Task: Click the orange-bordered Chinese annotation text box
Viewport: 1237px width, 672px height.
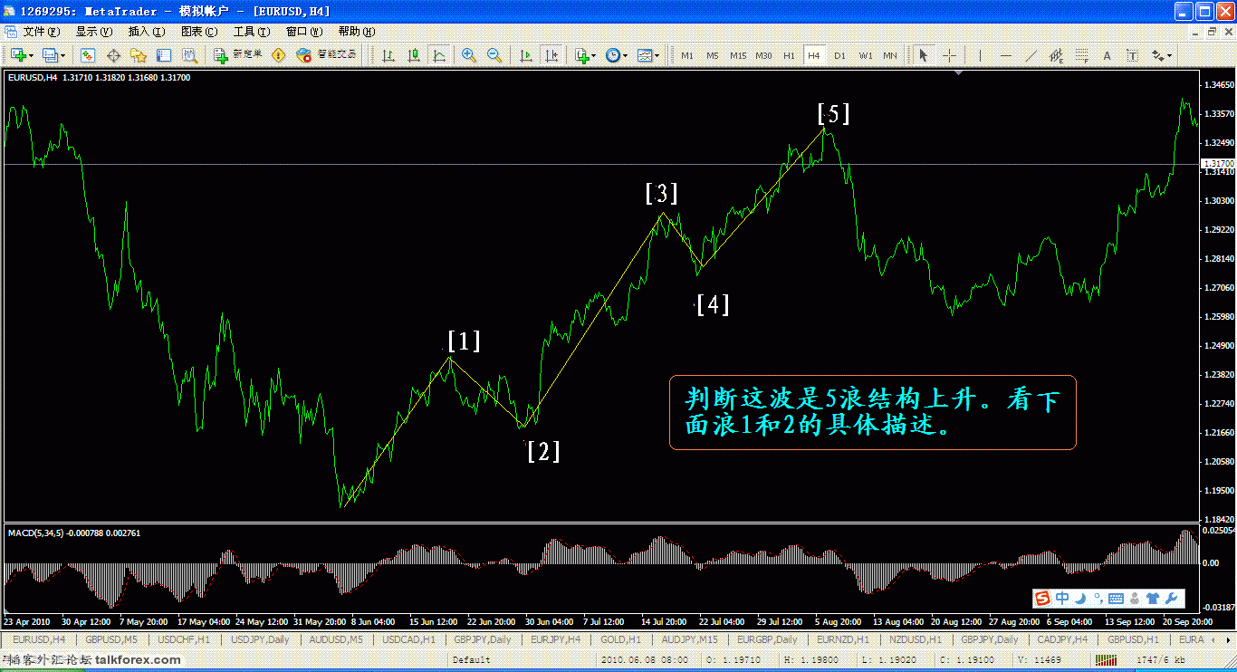Action: tap(873, 412)
